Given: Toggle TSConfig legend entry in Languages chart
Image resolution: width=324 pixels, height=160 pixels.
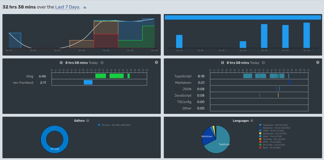Looking at the screenshot, I should 273,139.
